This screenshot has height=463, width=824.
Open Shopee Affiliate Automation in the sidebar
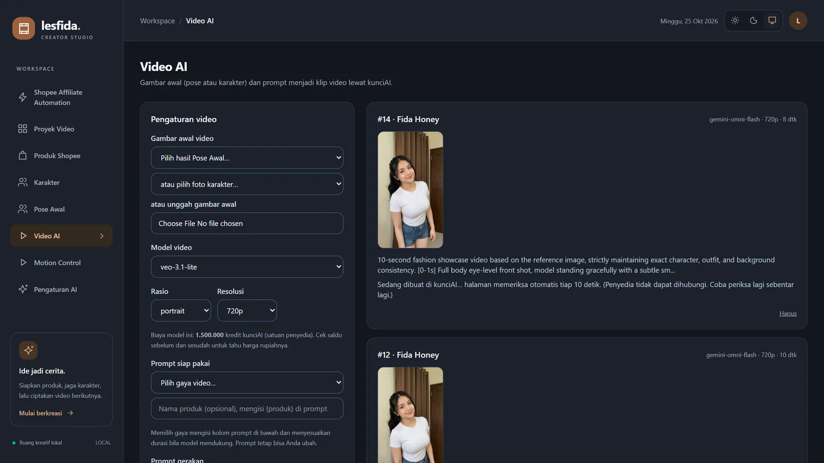62,97
